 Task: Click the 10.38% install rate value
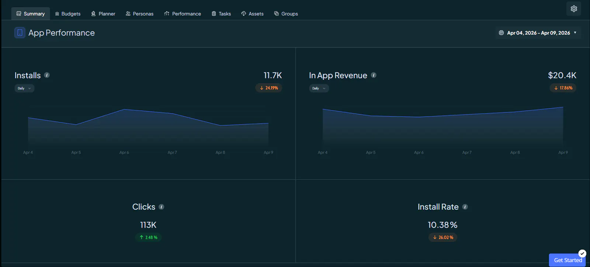coord(442,225)
